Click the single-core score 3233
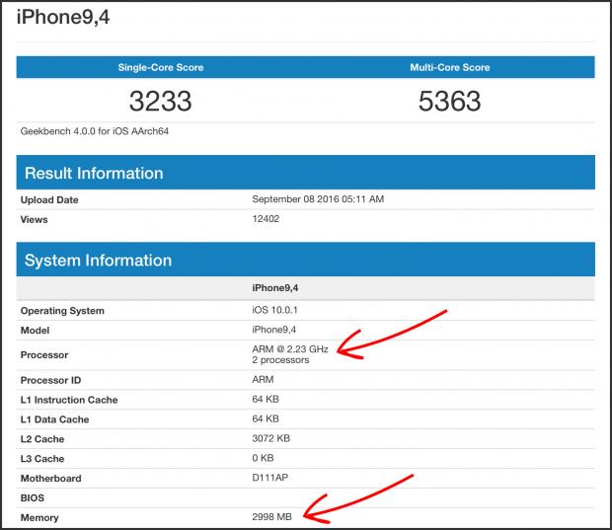Viewport: 612px width, 530px height. 160,101
